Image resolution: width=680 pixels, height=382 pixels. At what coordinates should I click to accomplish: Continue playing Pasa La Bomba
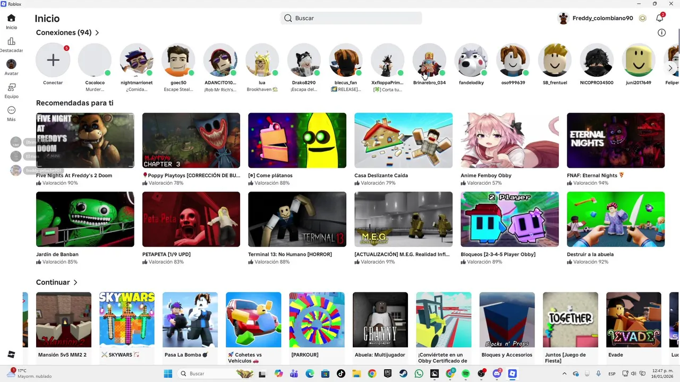pyautogui.click(x=190, y=328)
